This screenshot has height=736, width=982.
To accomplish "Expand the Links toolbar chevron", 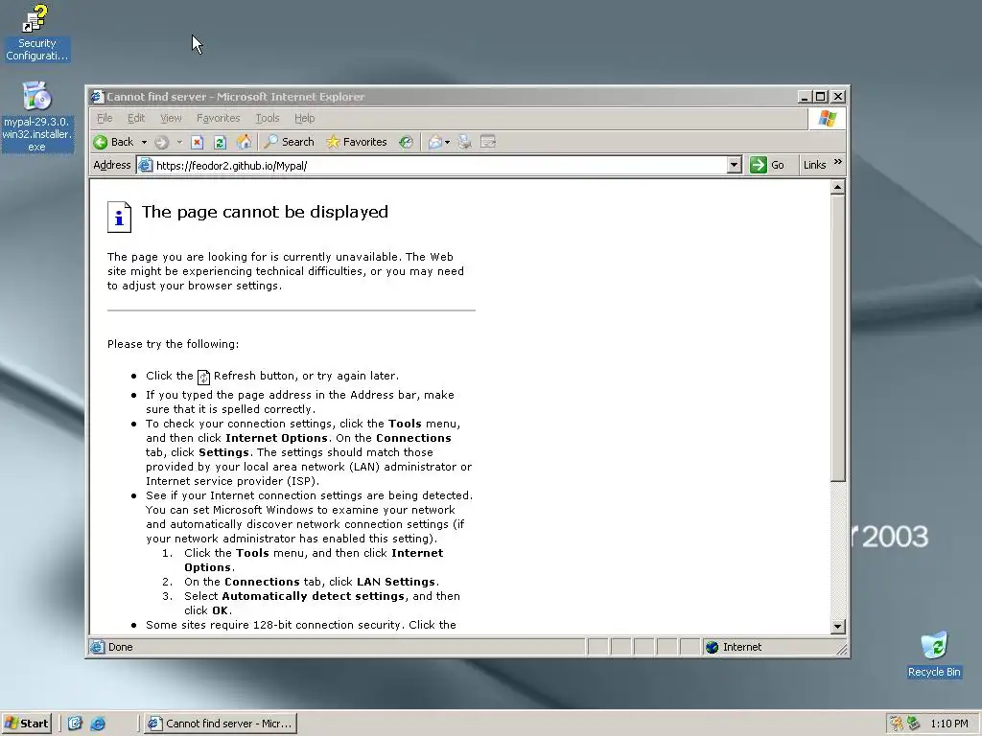I will click(838, 162).
